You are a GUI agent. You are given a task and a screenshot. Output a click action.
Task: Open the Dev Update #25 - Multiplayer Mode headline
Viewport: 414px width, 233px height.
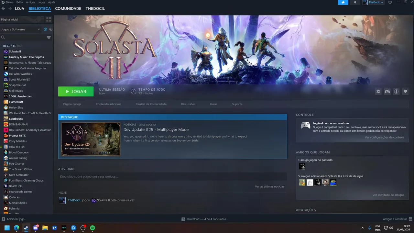[156, 130]
